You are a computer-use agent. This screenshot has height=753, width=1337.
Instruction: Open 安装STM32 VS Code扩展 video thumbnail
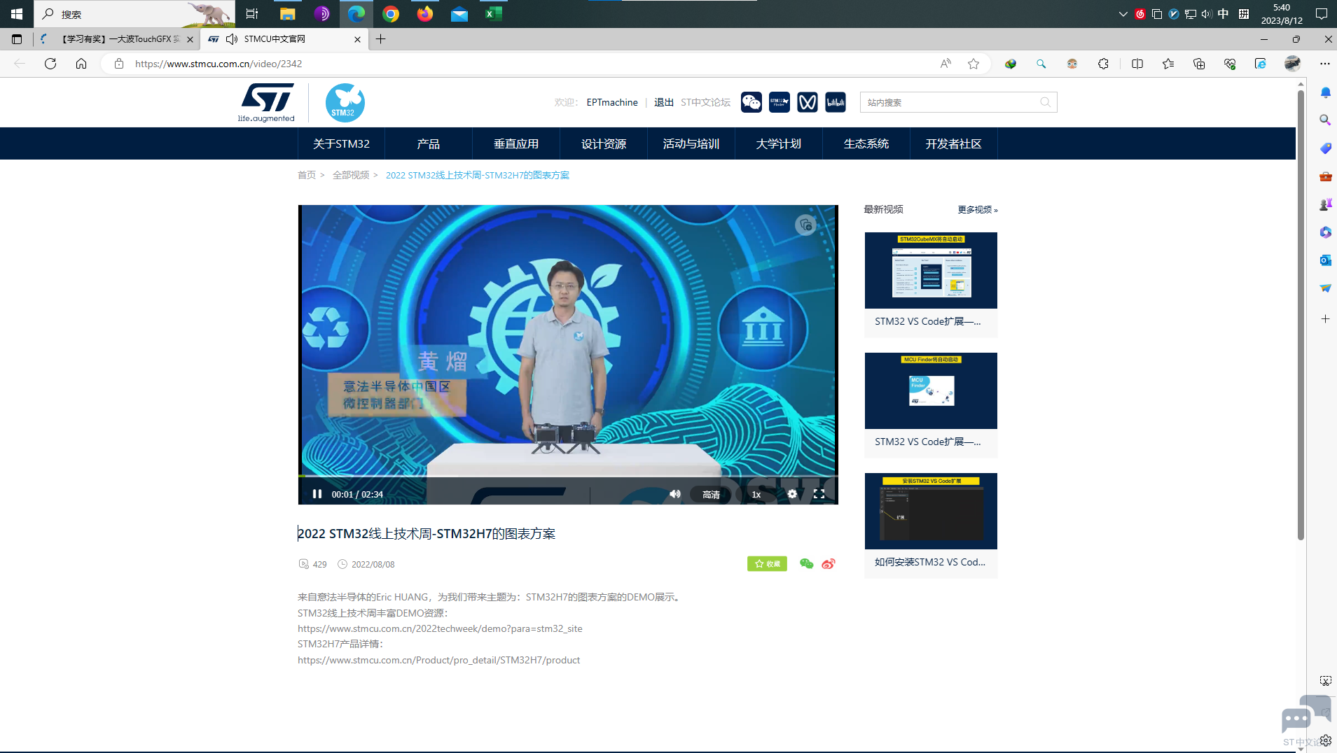click(931, 511)
